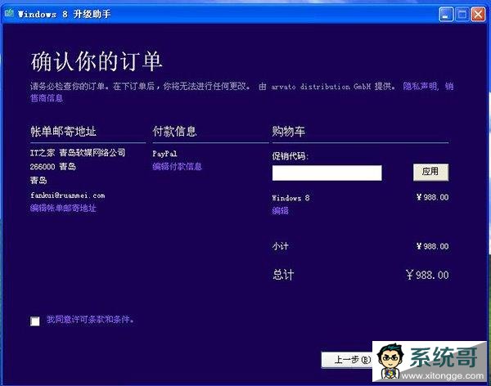Select email fankui@ruanmei.com text
The width and height of the screenshot is (491, 386).
(68, 195)
